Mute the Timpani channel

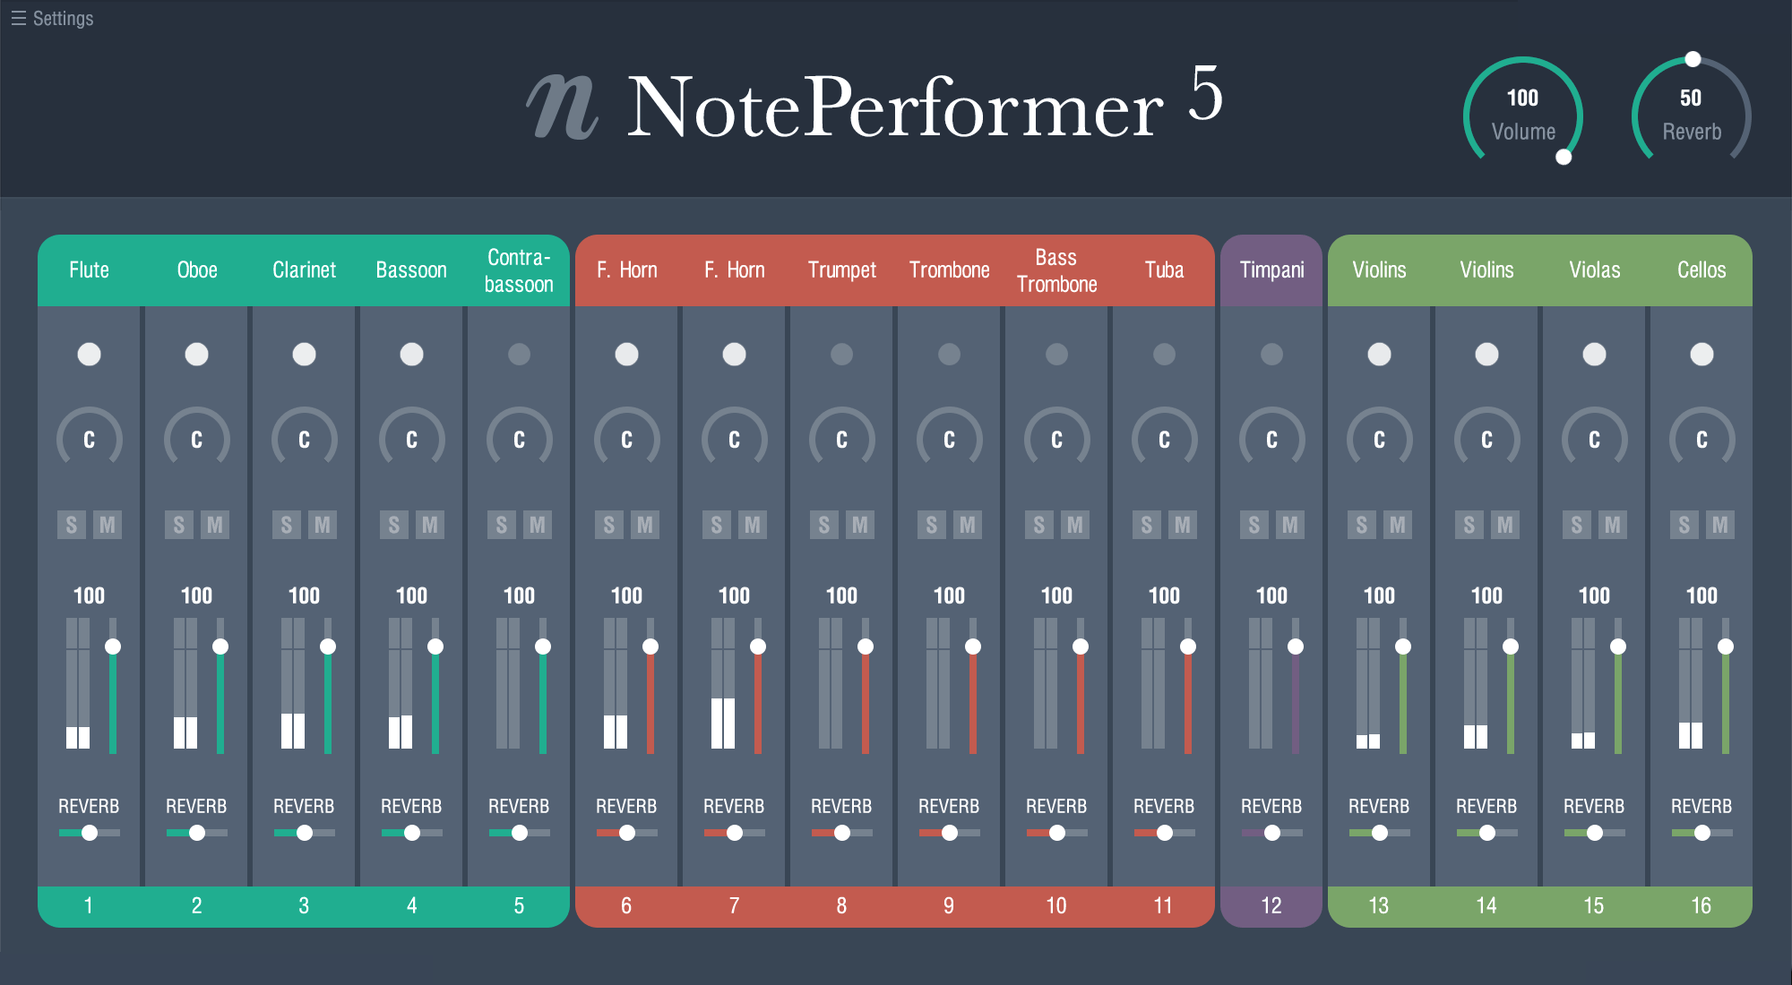pyautogui.click(x=1290, y=525)
